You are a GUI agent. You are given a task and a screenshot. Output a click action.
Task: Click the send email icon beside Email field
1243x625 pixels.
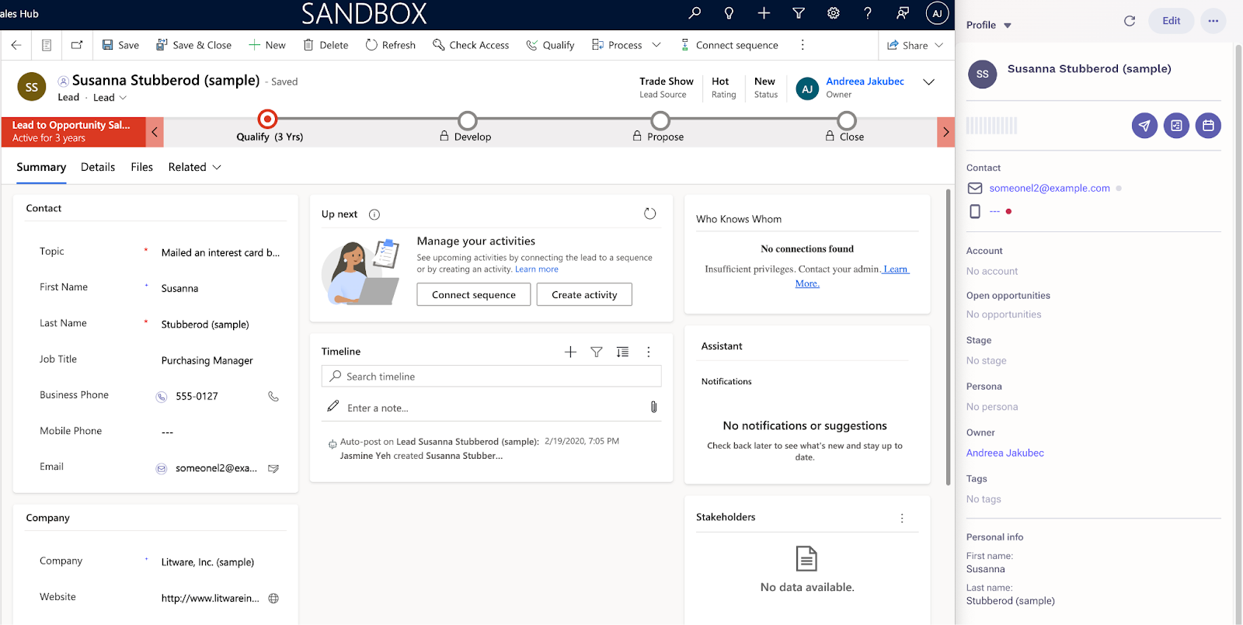pyautogui.click(x=273, y=468)
